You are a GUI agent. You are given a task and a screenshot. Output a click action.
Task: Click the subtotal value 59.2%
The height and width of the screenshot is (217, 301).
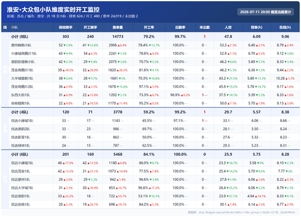[x=149, y=112]
